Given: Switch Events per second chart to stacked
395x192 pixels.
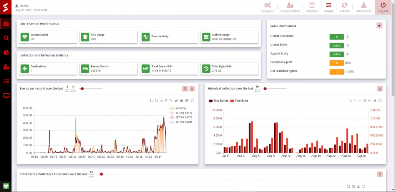Looking at the screenshot, I should [x=181, y=101].
